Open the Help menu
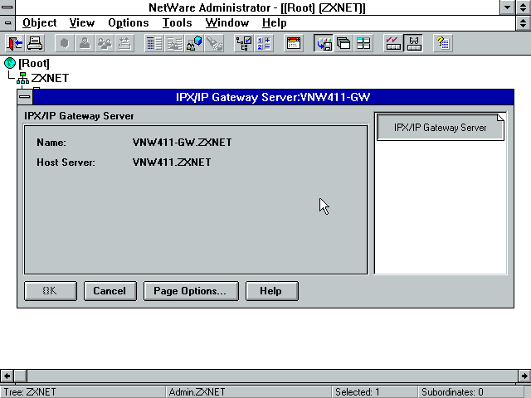 pyautogui.click(x=275, y=22)
